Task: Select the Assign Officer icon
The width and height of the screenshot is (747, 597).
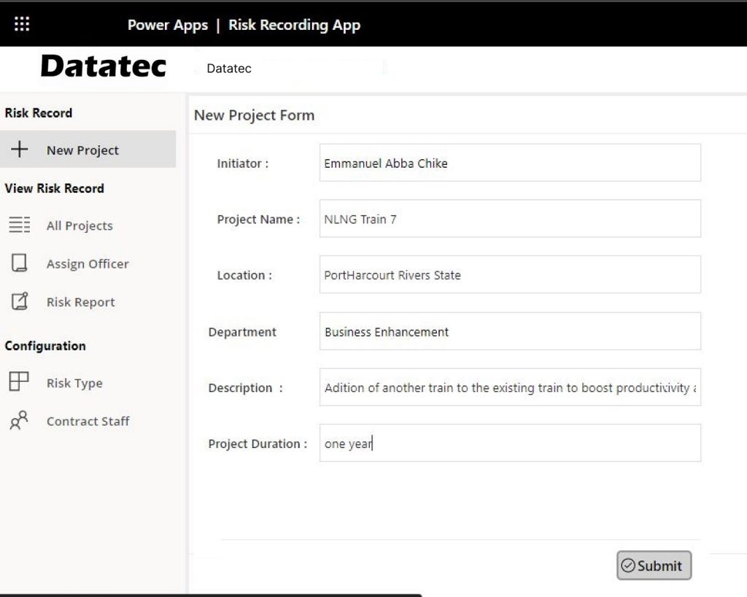Action: pos(20,263)
